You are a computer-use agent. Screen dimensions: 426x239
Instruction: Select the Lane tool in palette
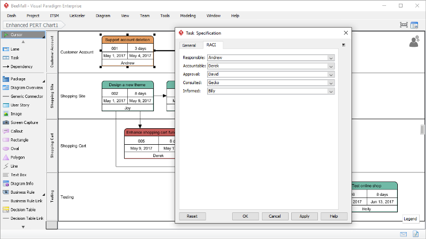pyautogui.click(x=15, y=49)
